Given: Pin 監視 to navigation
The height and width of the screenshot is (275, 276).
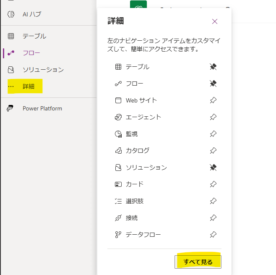Looking at the screenshot, I should pos(213,134).
